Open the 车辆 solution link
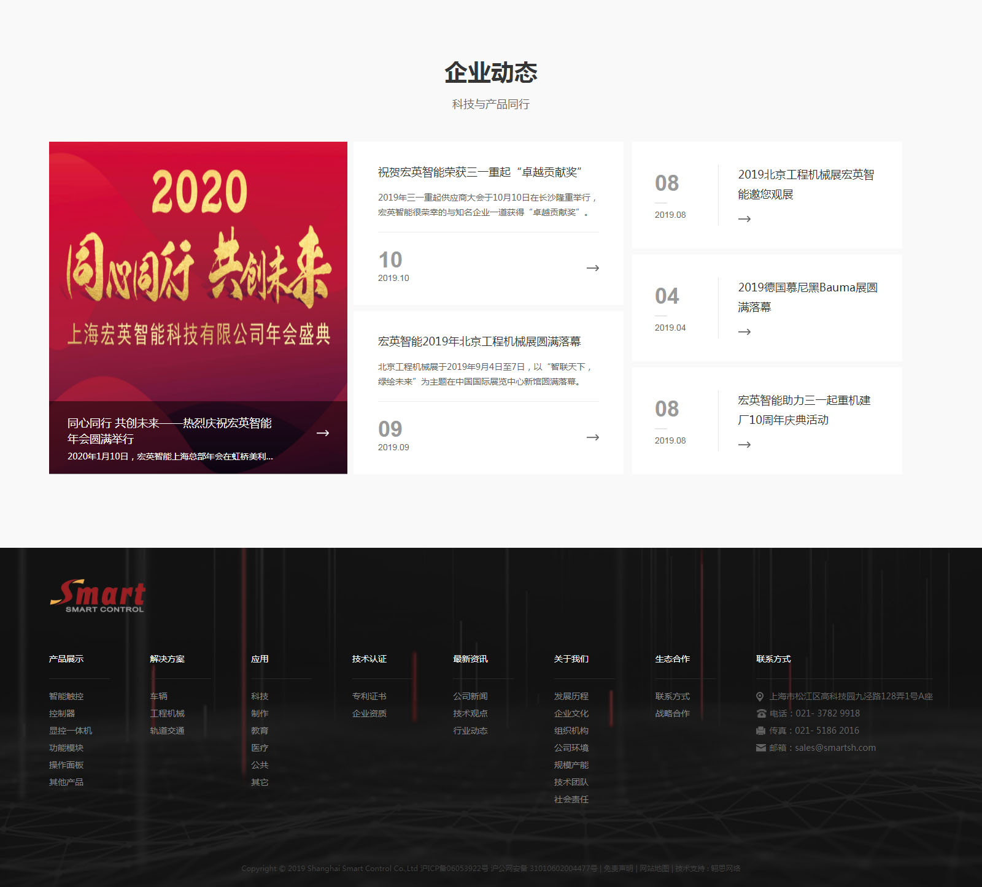 pos(159,696)
